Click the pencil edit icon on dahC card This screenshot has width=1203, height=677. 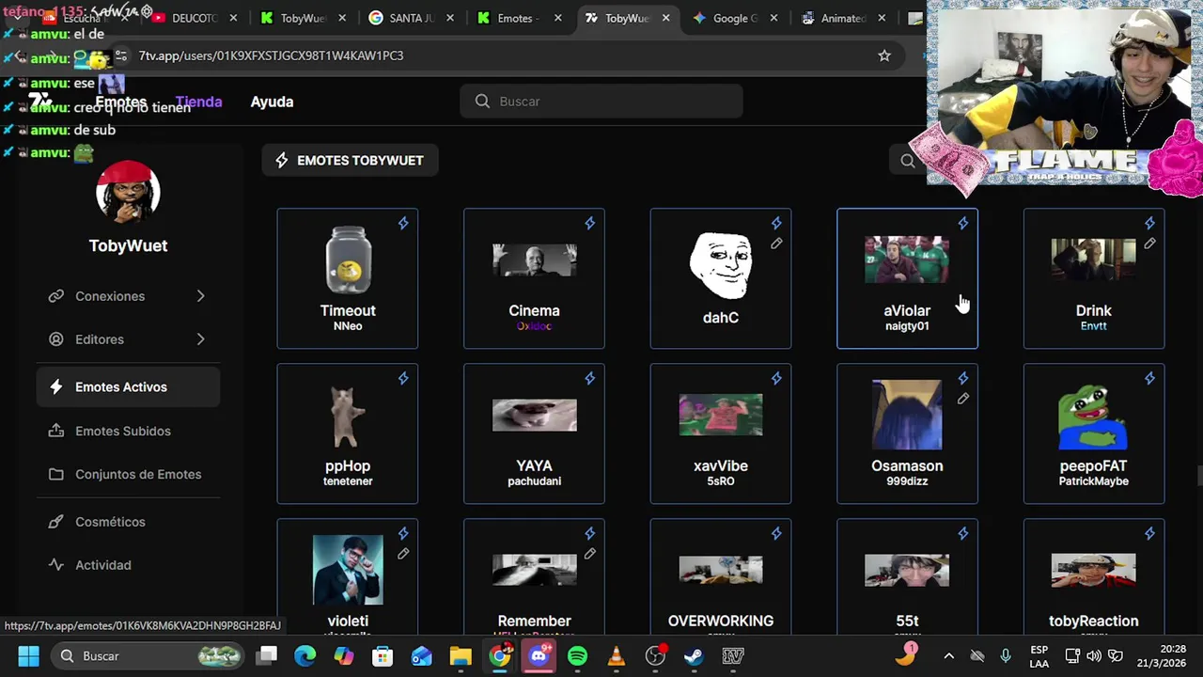pos(776,244)
